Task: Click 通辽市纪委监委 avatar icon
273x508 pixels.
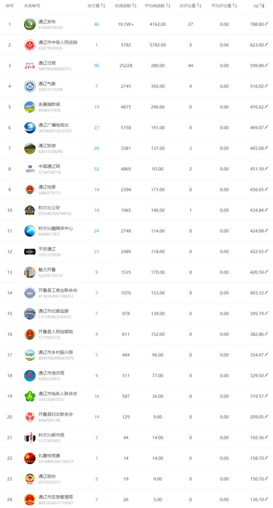Action: coord(30,314)
